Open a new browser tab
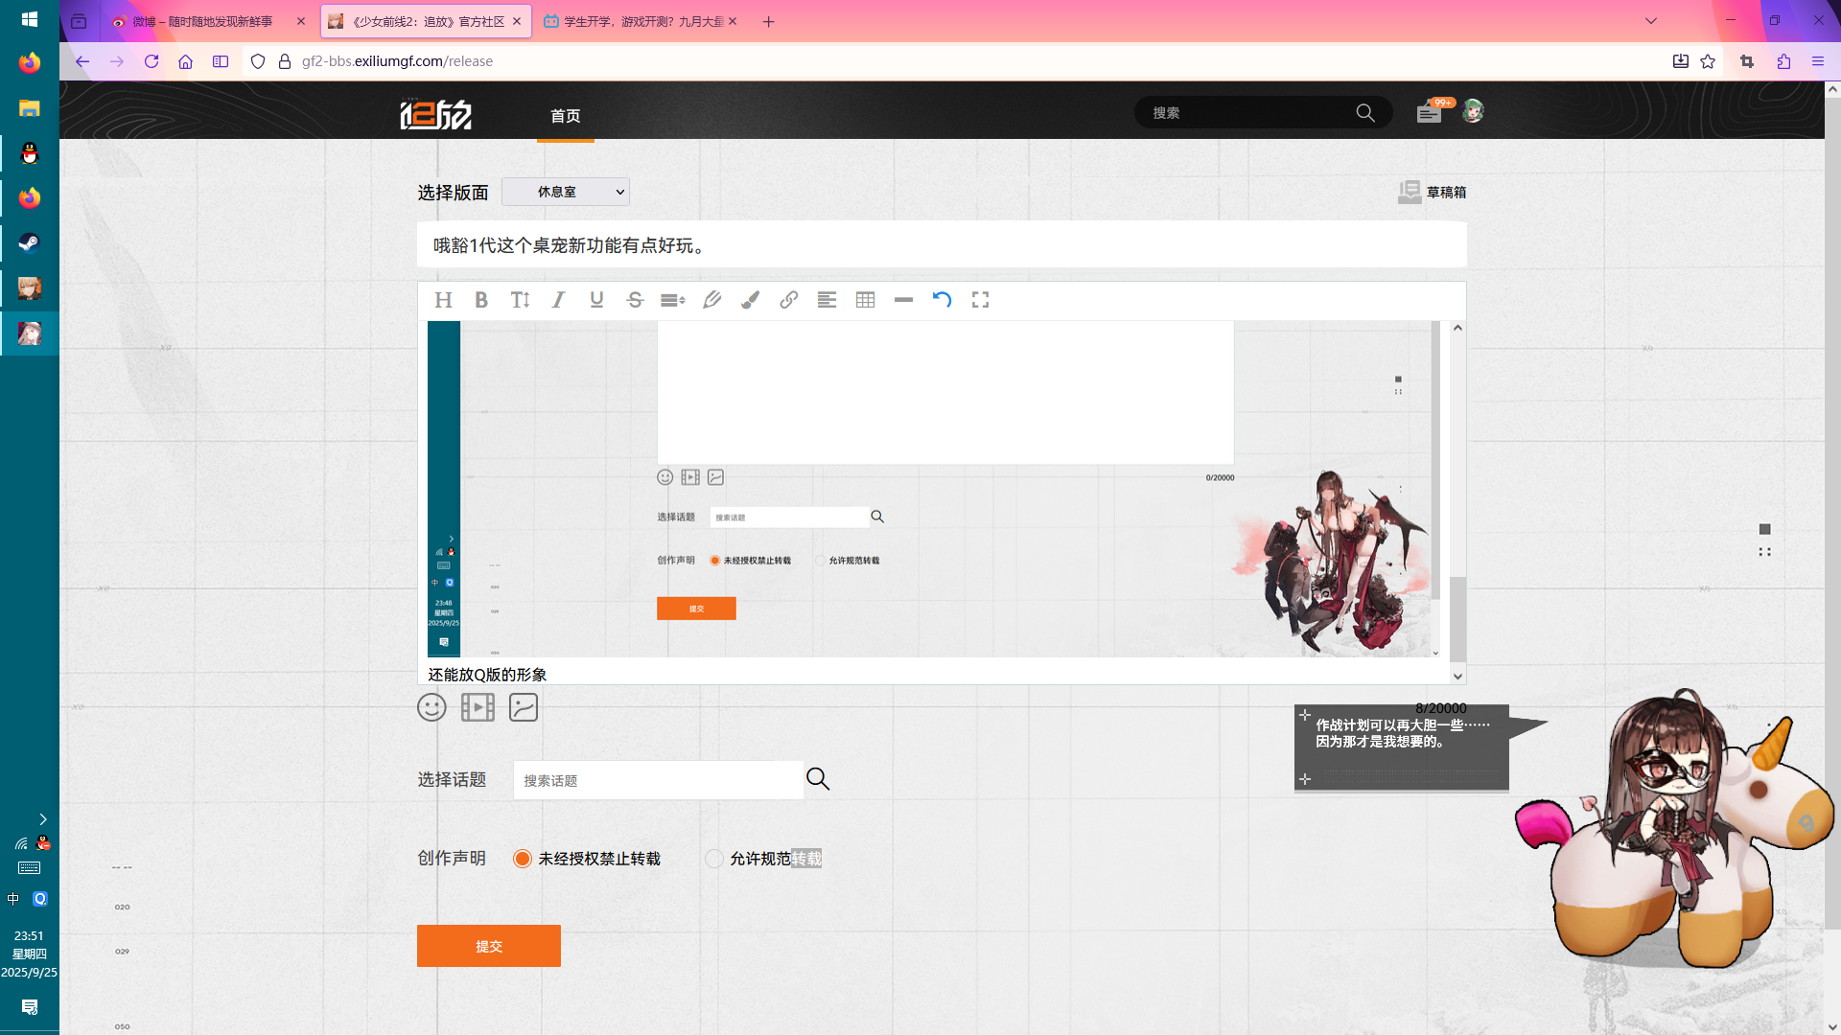The width and height of the screenshot is (1841, 1035). (768, 21)
